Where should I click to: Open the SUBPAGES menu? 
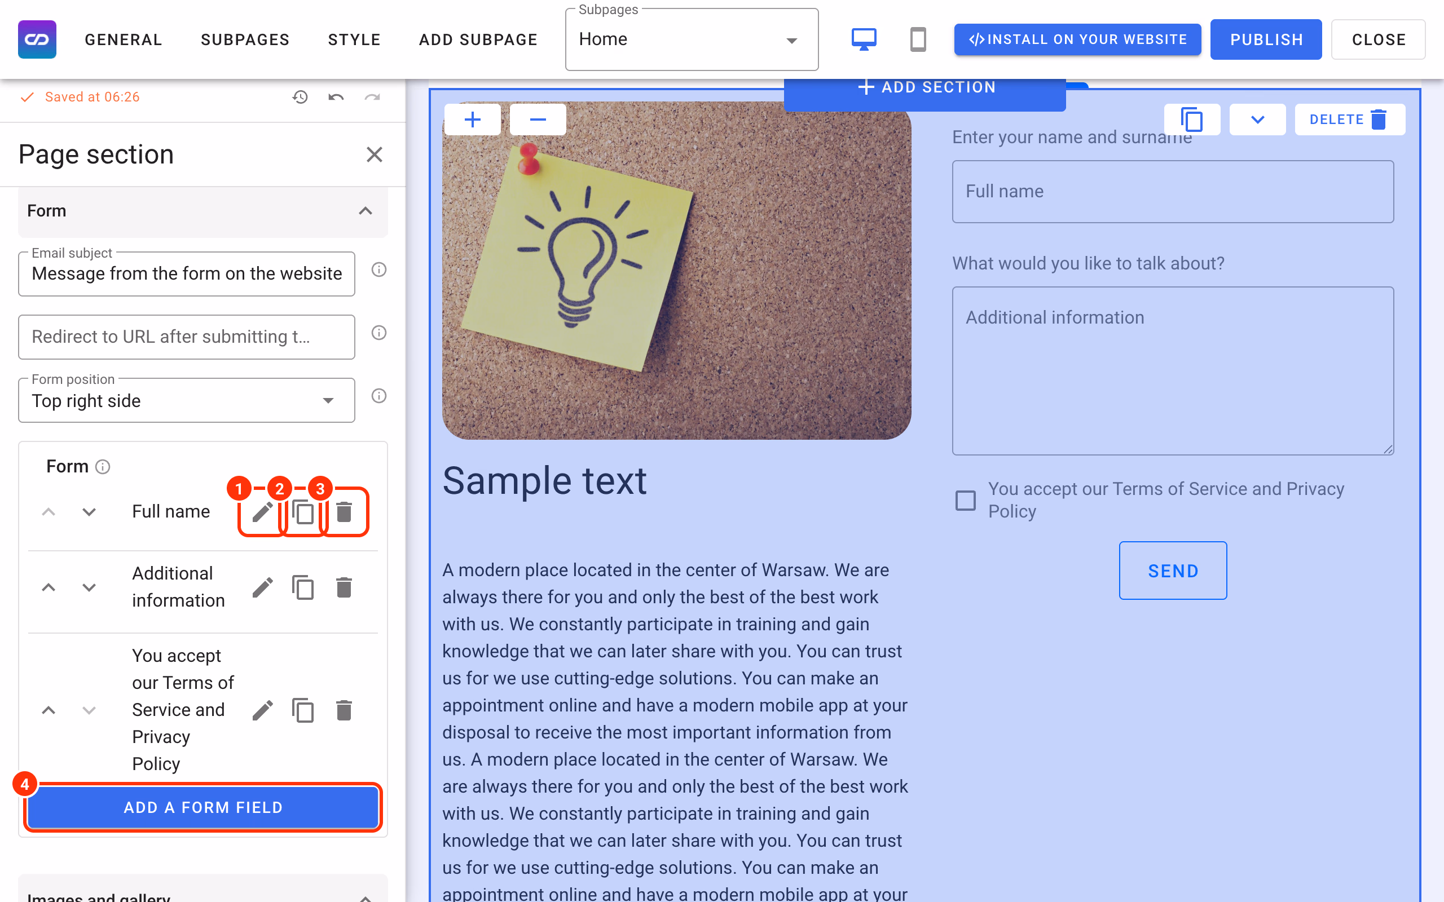tap(245, 39)
